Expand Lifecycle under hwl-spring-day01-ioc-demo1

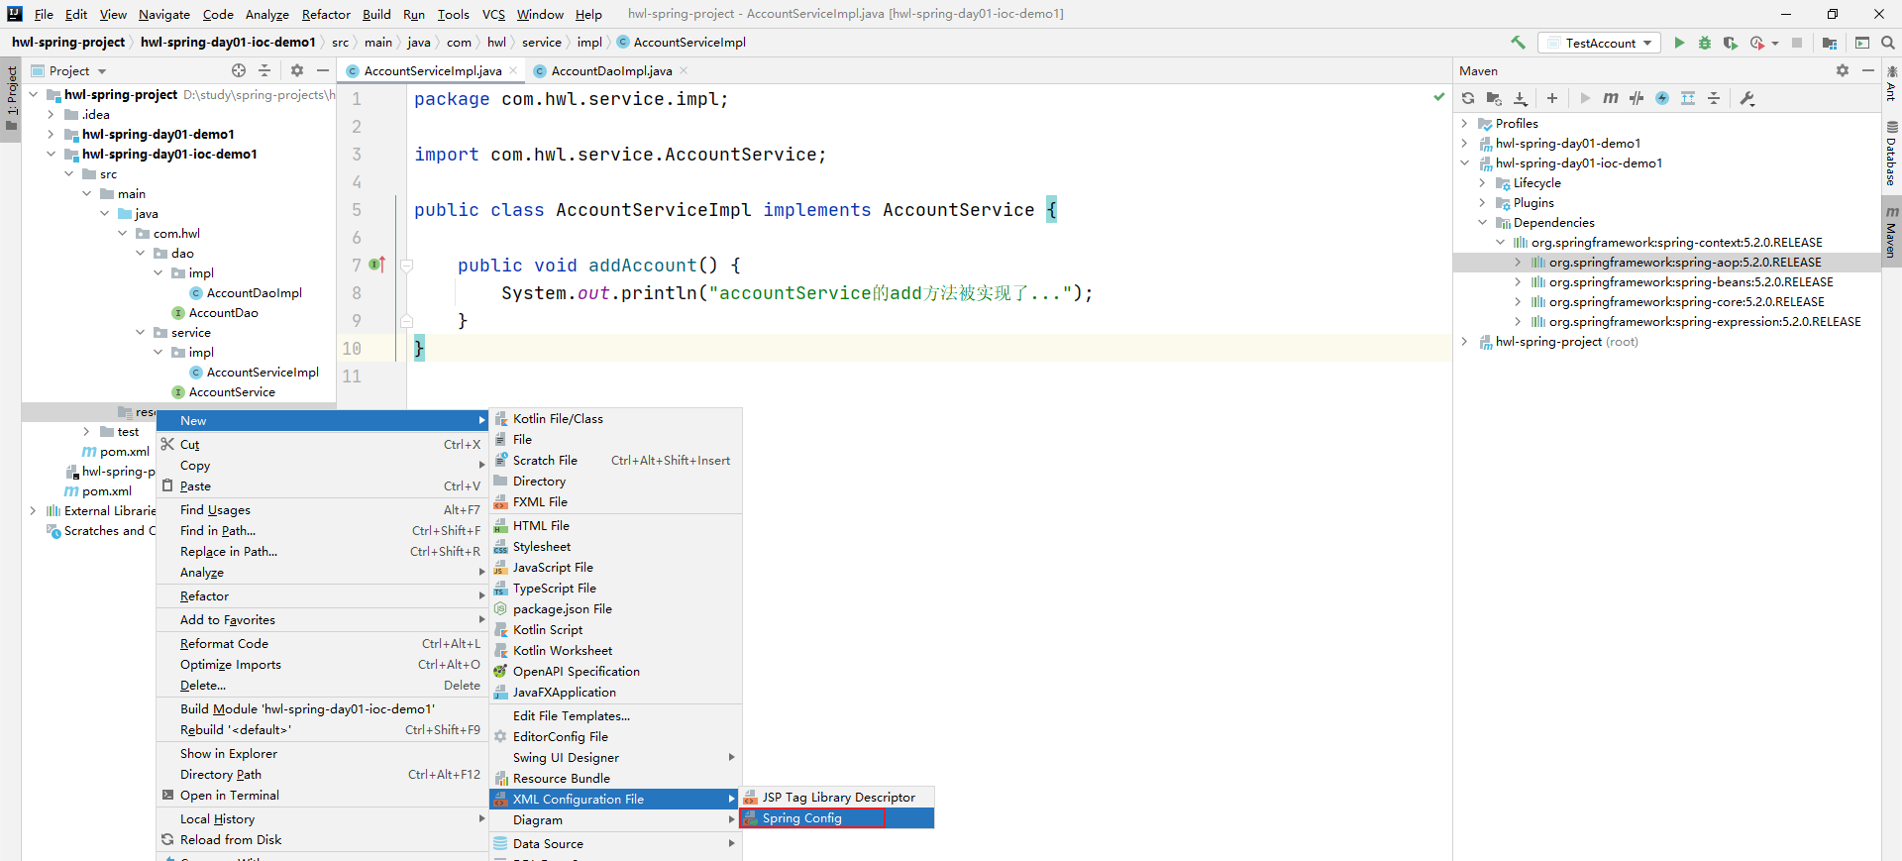[1482, 183]
